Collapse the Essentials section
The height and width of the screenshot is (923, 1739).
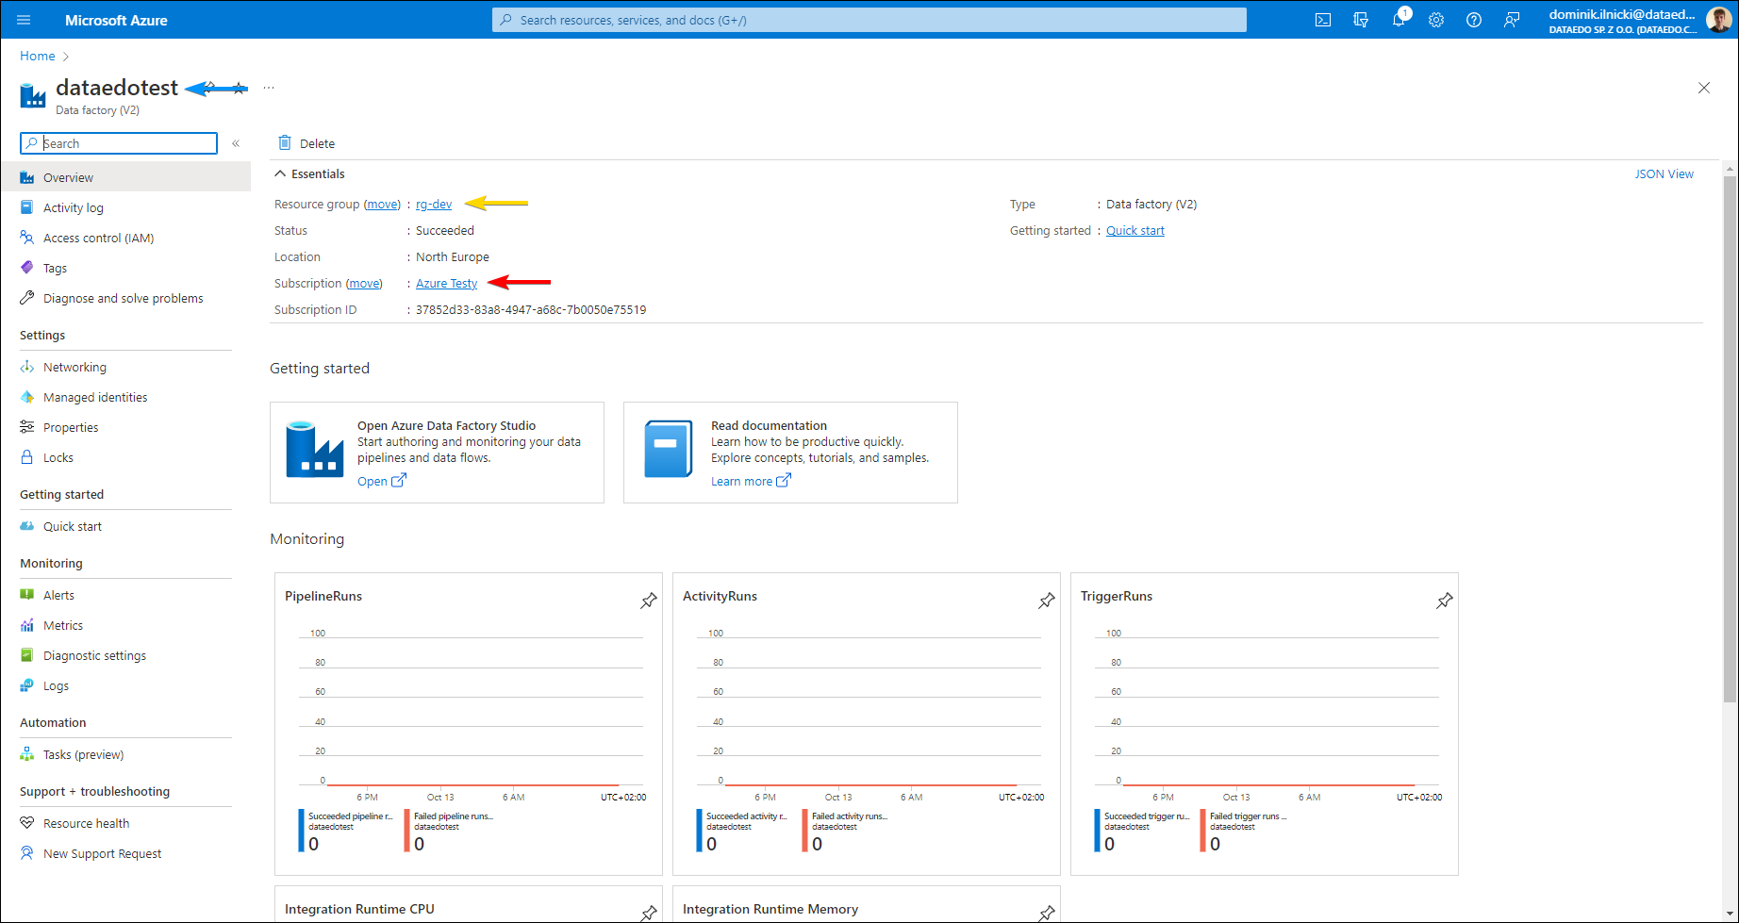click(x=280, y=173)
